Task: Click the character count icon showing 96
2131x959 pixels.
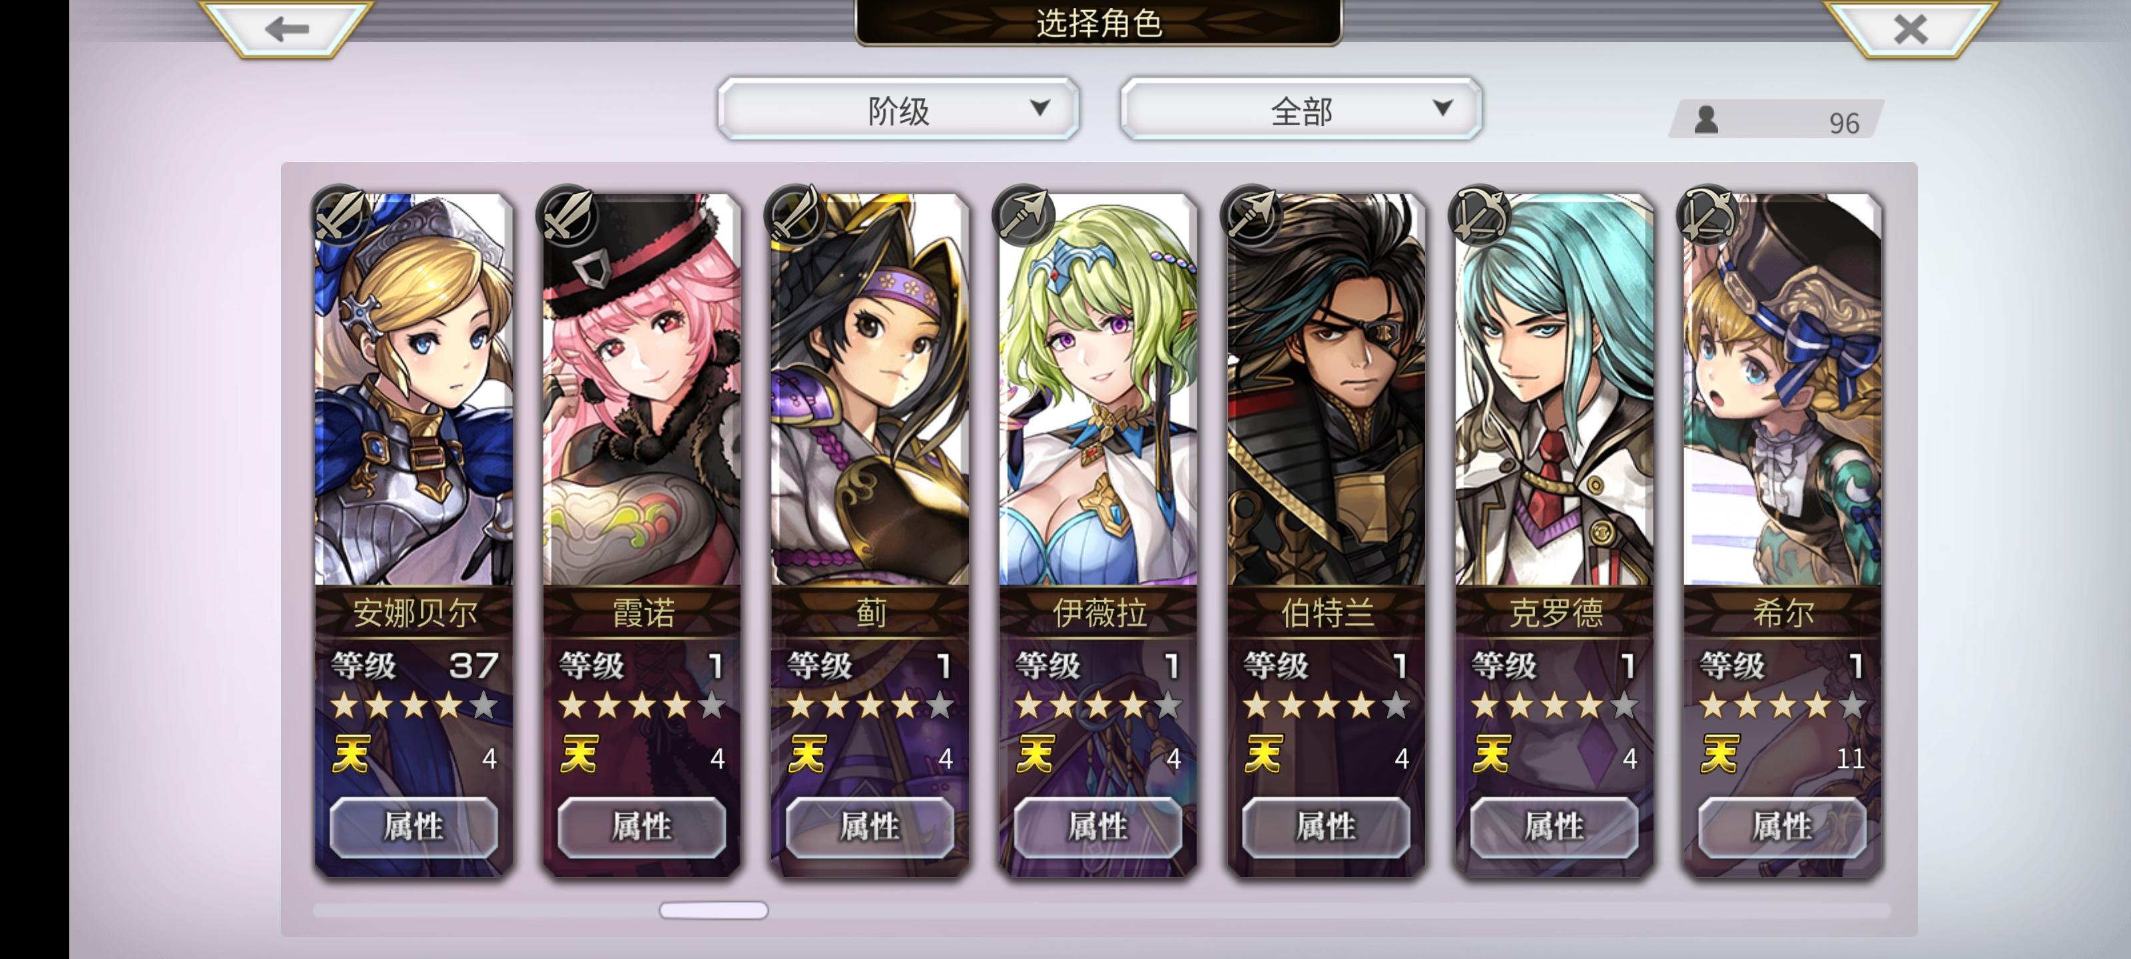Action: coord(1705,121)
